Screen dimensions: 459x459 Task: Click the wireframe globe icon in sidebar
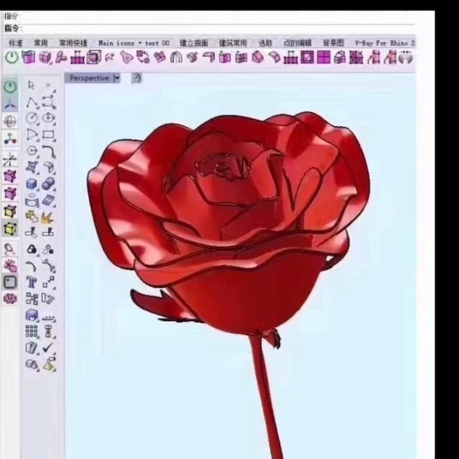point(10,121)
